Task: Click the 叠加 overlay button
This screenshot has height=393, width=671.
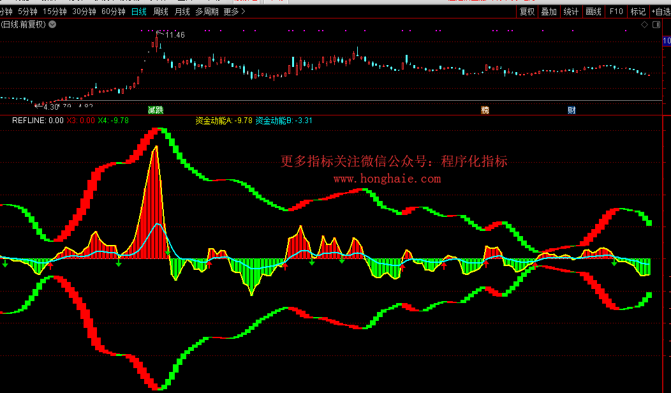Action: [549, 11]
